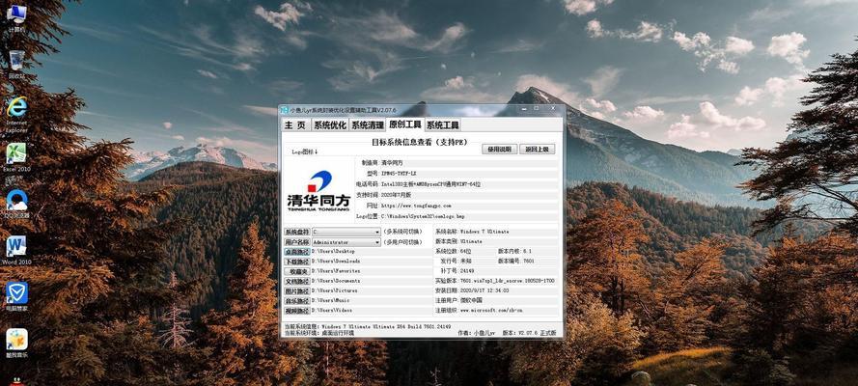
Task: Switch to the 主页 tab
Action: (x=295, y=124)
